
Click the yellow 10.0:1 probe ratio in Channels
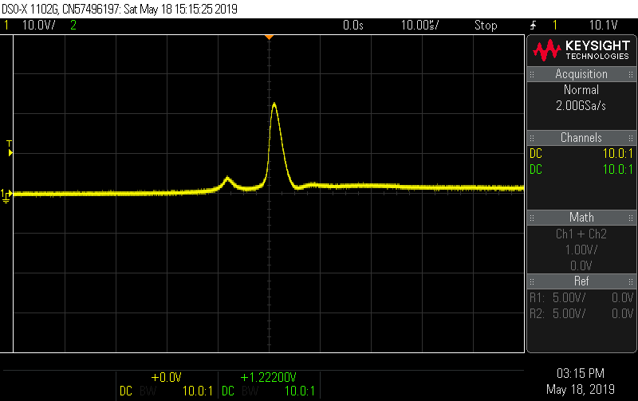click(617, 154)
